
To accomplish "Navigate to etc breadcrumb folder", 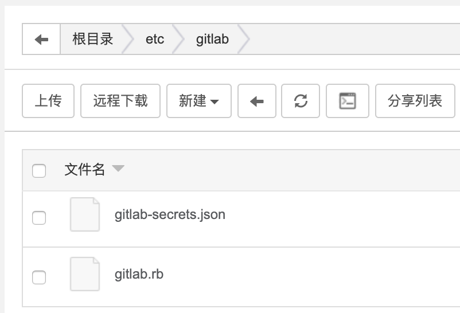I will [155, 40].
